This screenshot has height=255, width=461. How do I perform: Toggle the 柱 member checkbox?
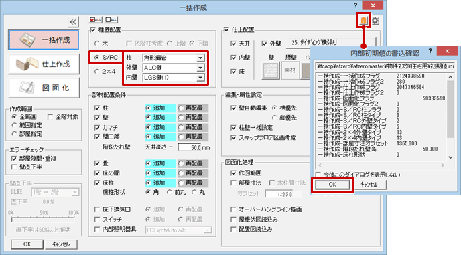(97, 108)
